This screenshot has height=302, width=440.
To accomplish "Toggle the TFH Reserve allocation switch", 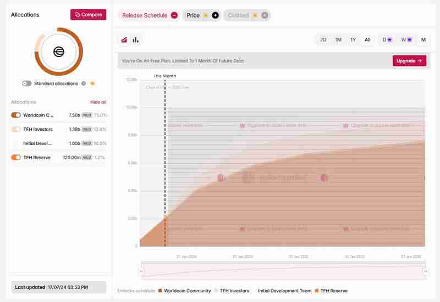I will point(16,158).
